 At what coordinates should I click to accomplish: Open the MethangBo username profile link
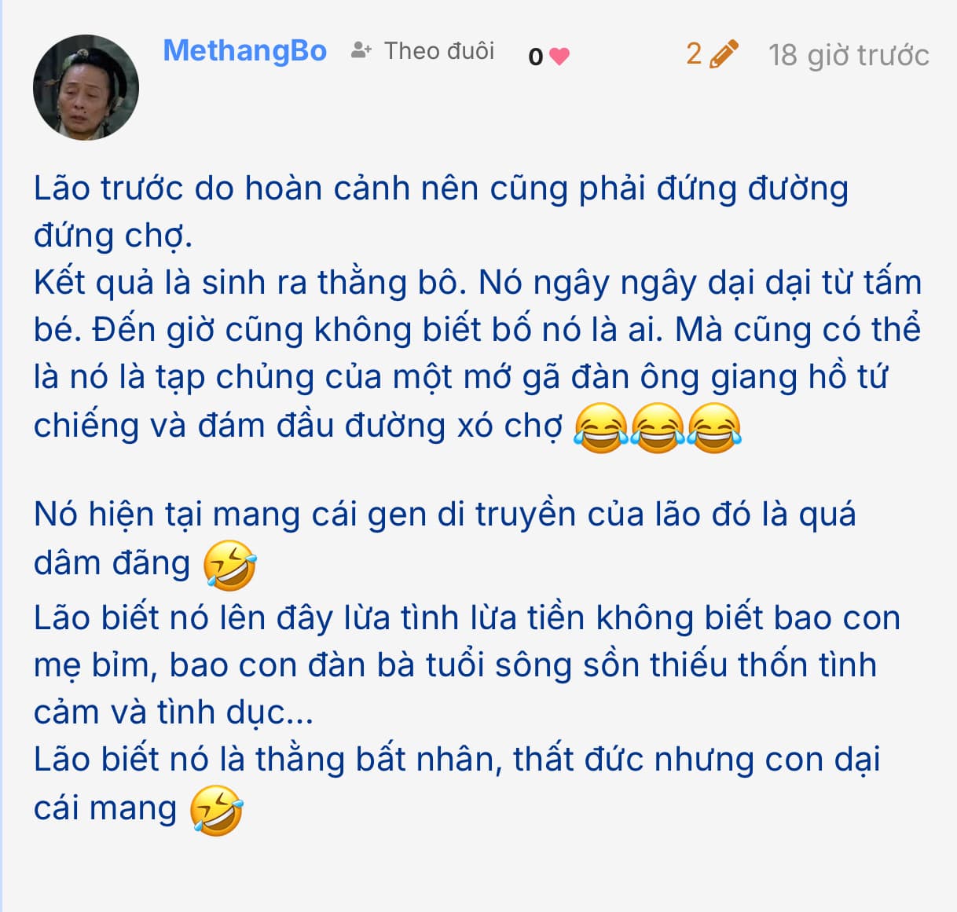(x=244, y=50)
